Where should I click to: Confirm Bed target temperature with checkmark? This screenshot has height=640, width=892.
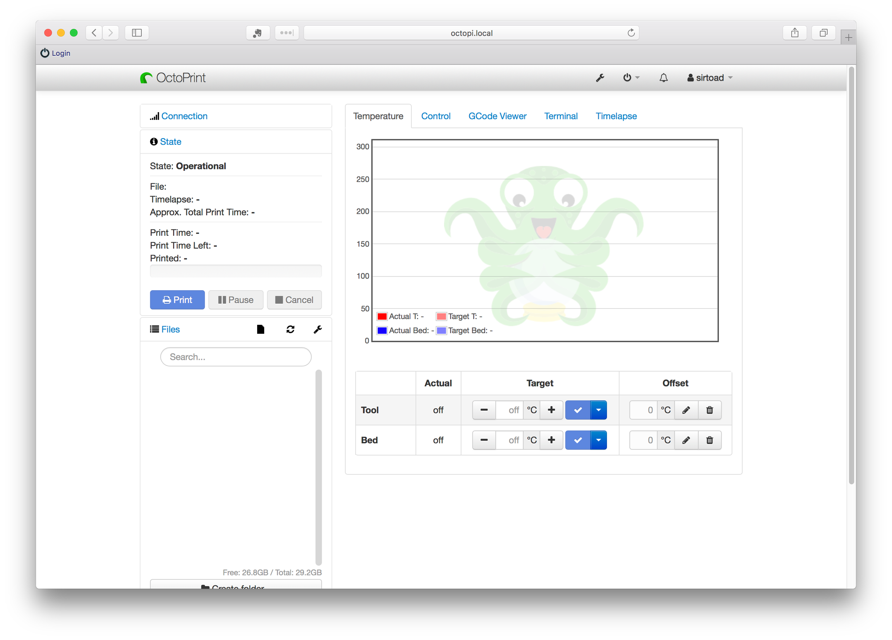click(578, 440)
